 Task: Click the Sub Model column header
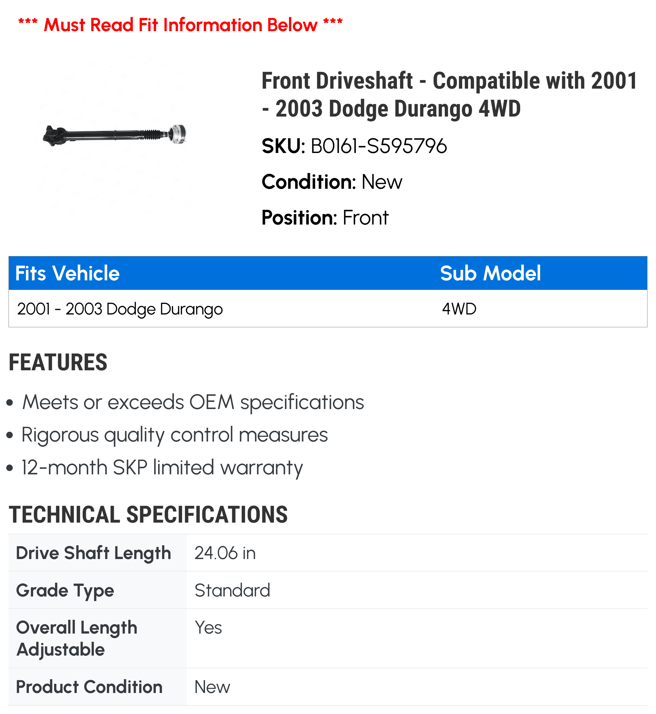click(x=490, y=273)
